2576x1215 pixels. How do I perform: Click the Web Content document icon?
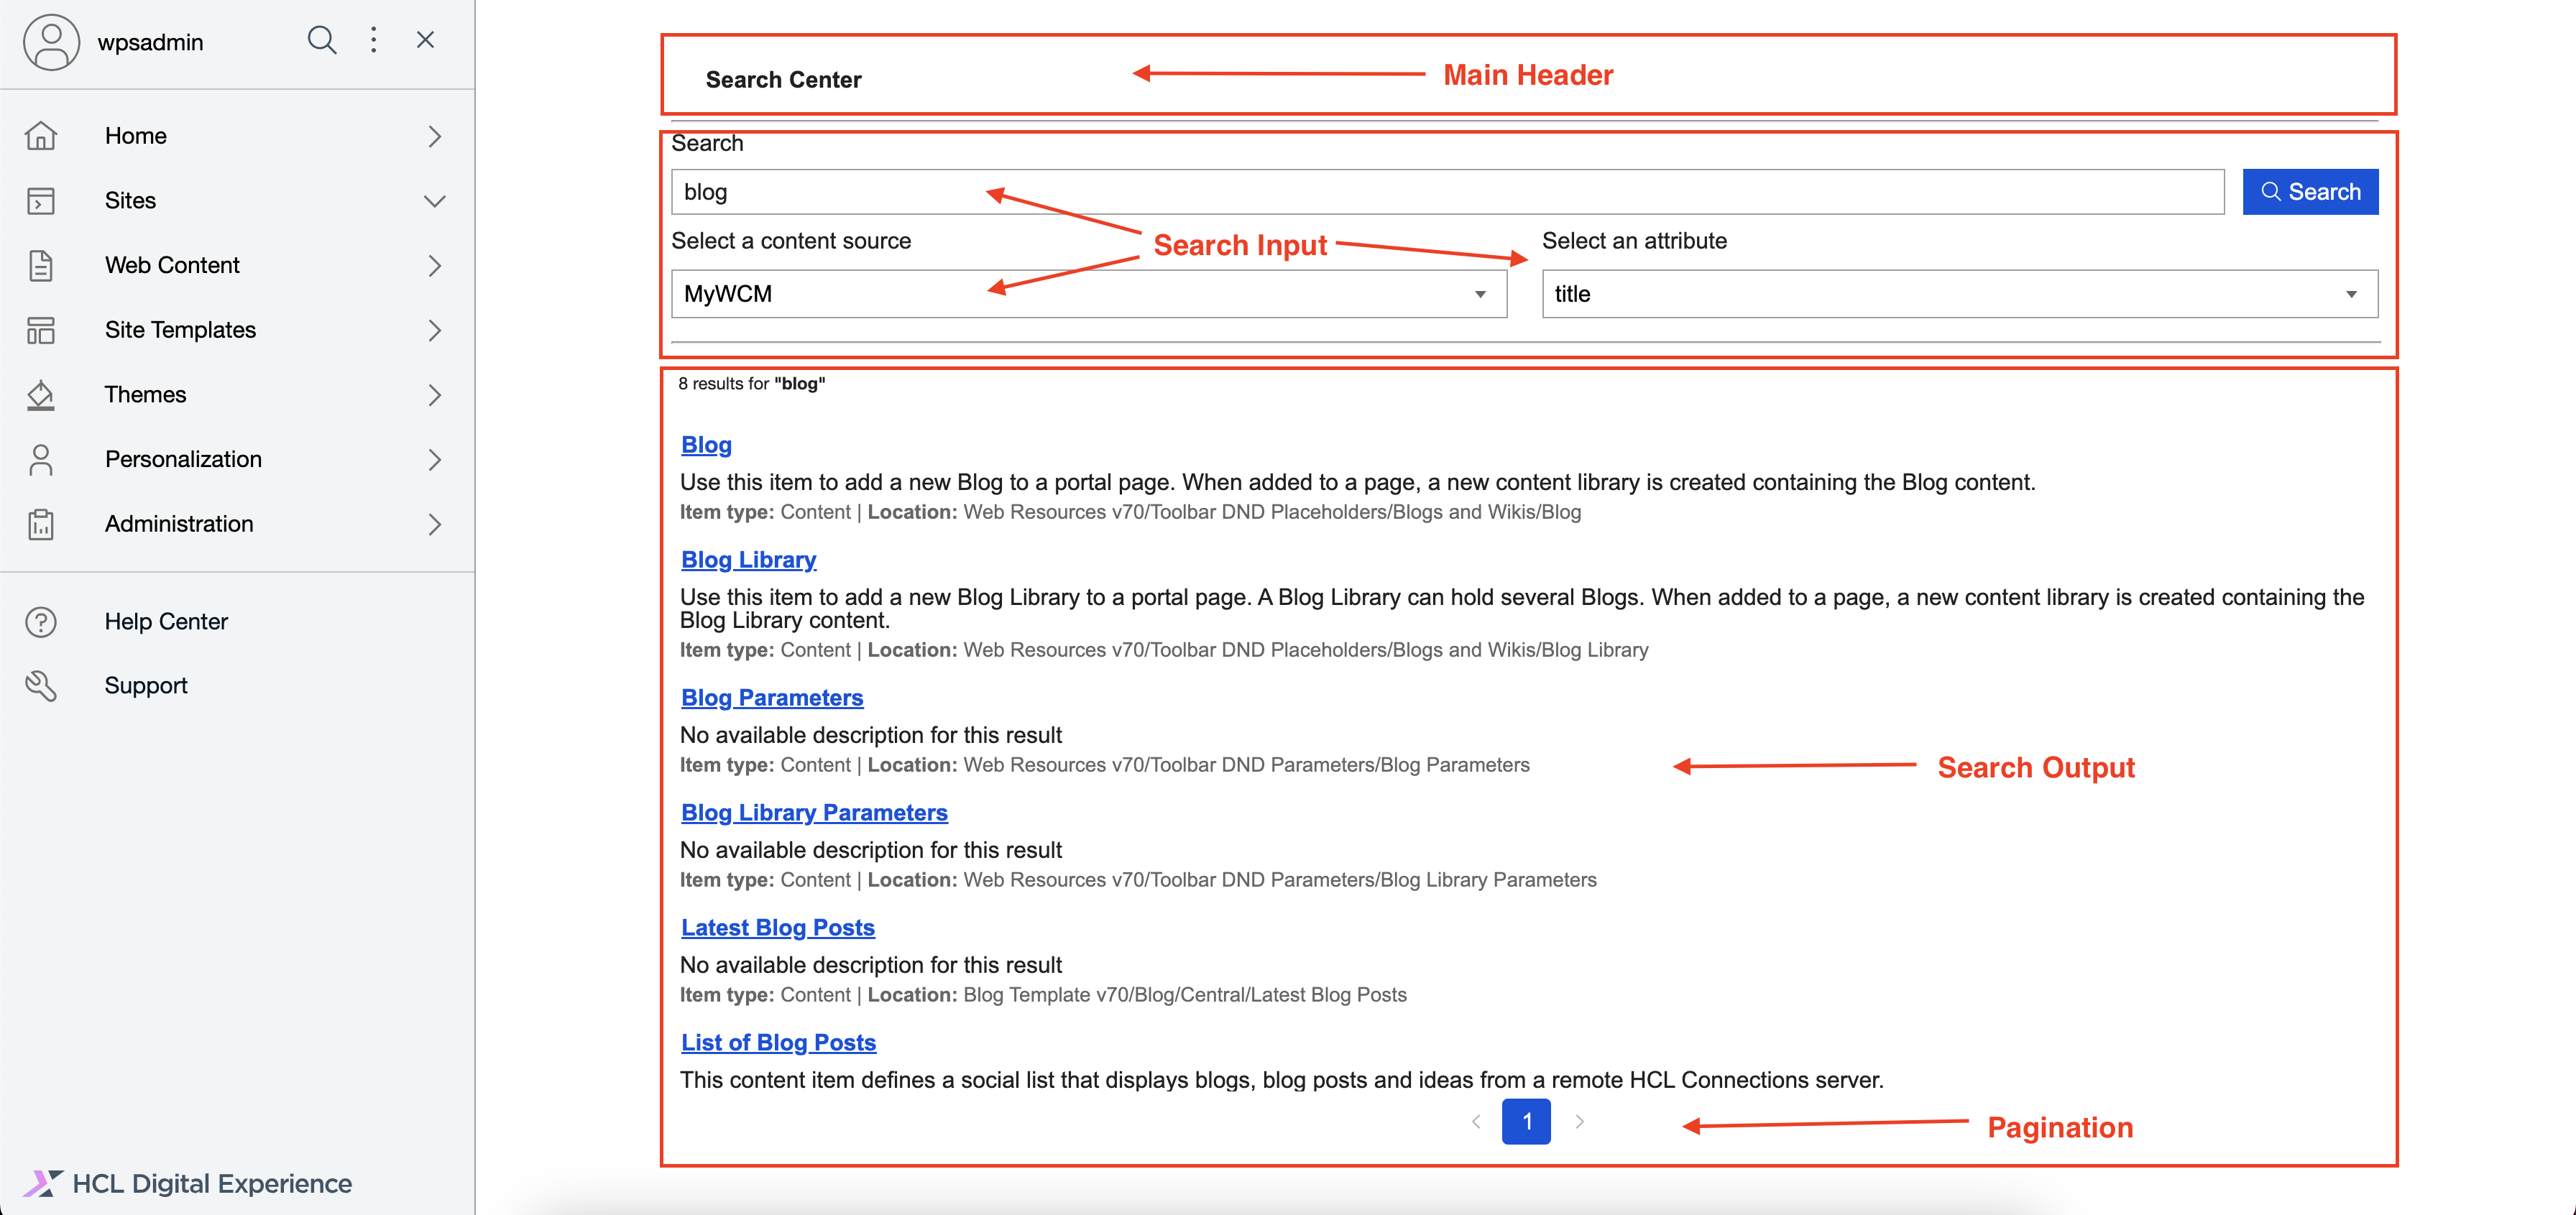click(x=41, y=266)
